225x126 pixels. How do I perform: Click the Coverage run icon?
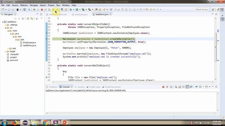pos(83,9)
